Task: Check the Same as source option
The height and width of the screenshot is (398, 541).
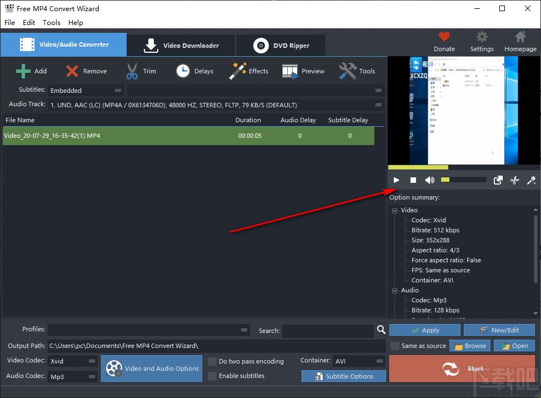Action: (x=395, y=346)
